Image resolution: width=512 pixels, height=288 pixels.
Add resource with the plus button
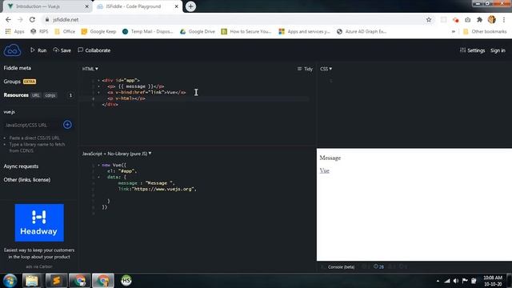tap(67, 125)
